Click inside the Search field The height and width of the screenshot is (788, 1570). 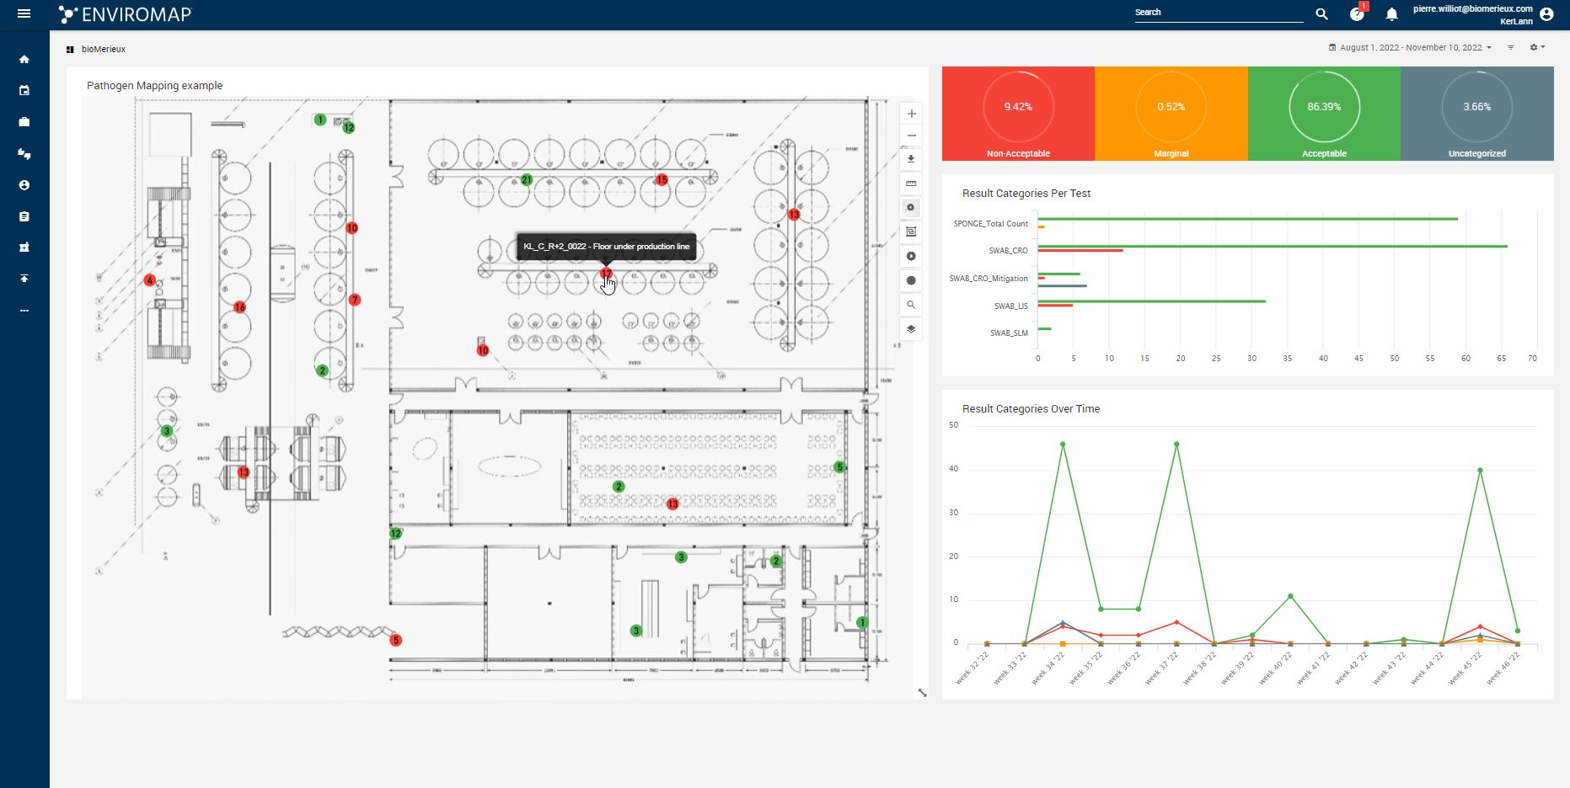(1219, 12)
